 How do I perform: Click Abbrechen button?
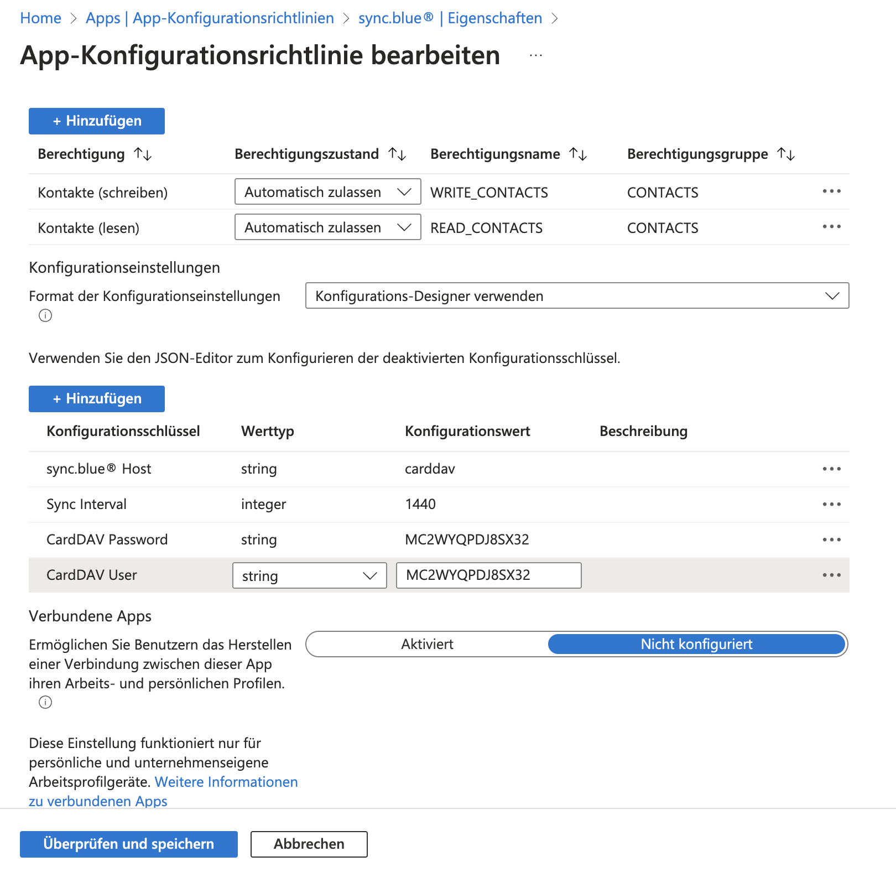click(309, 844)
